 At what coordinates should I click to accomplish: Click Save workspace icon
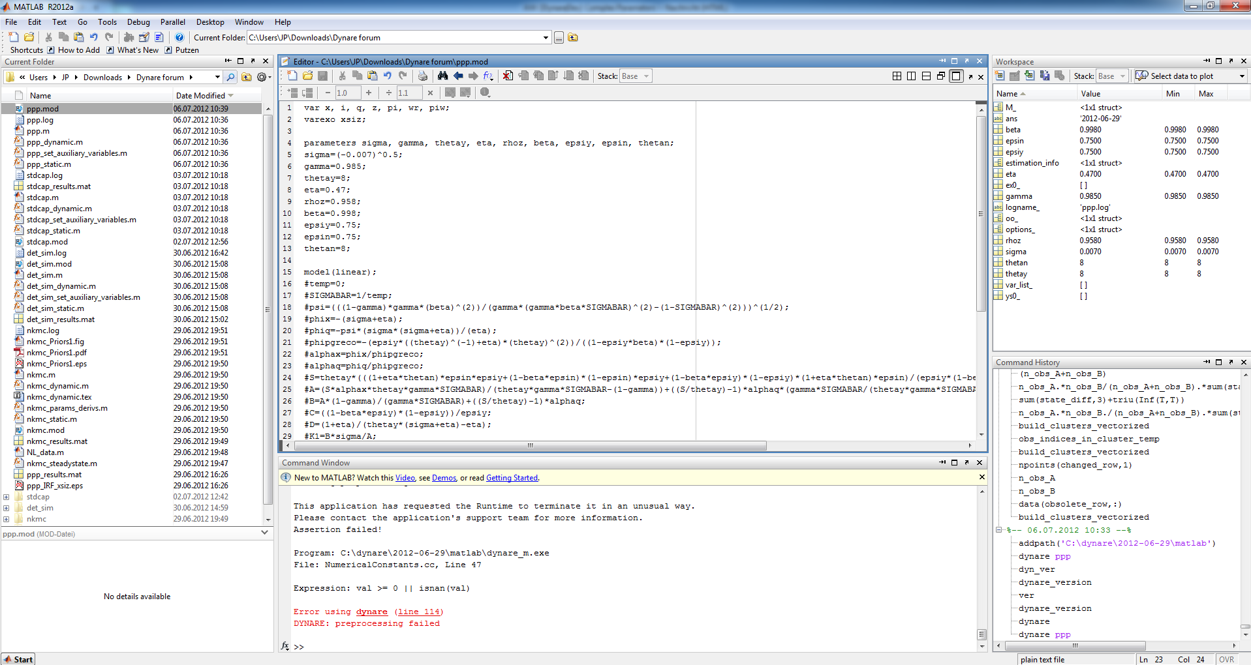[x=1045, y=76]
